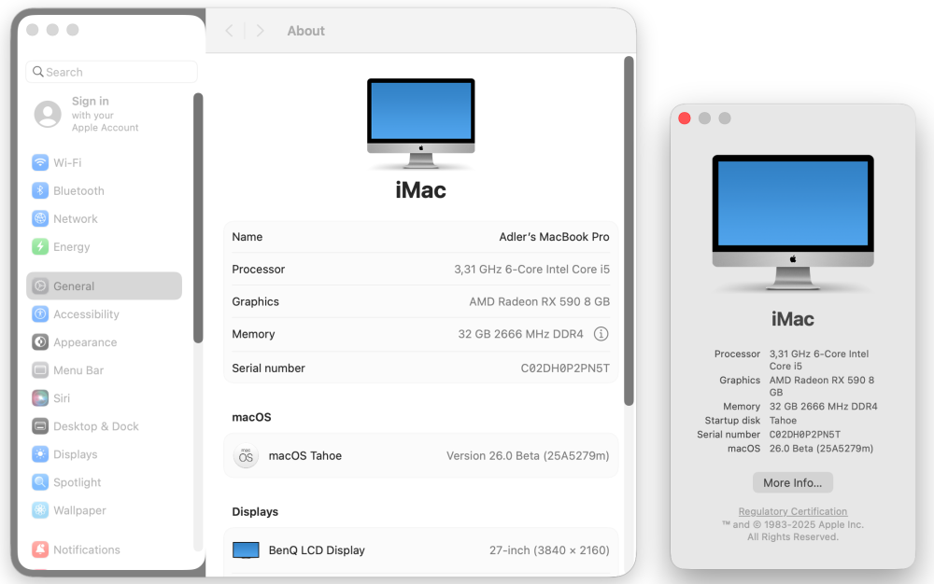The width and height of the screenshot is (934, 584).
Task: Click the Menu Bar icon
Action: pyautogui.click(x=40, y=370)
